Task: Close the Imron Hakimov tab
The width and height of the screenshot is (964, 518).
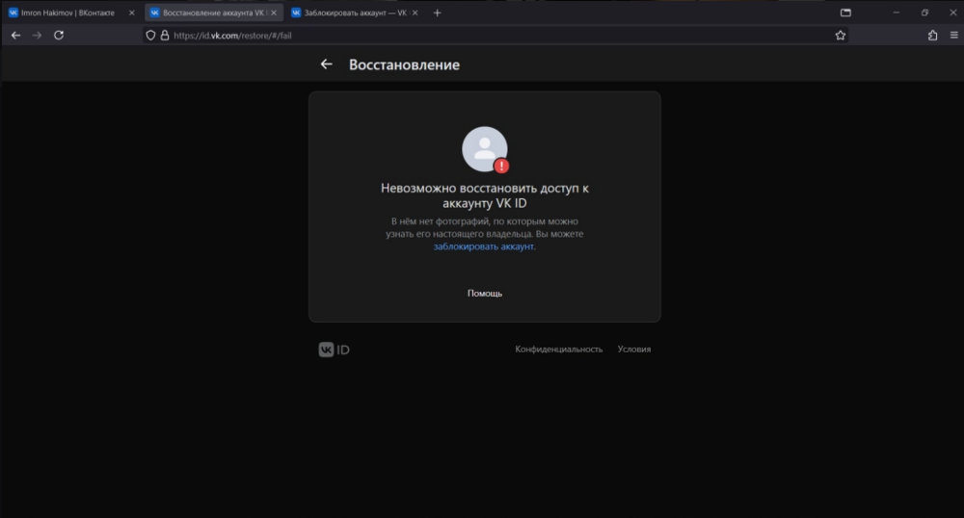Action: pyautogui.click(x=131, y=13)
